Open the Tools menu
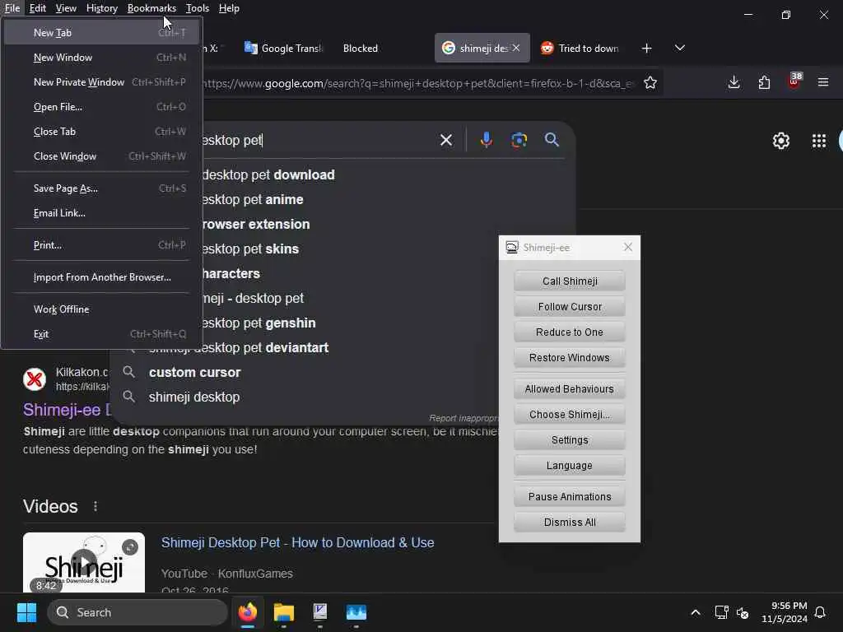 [198, 8]
